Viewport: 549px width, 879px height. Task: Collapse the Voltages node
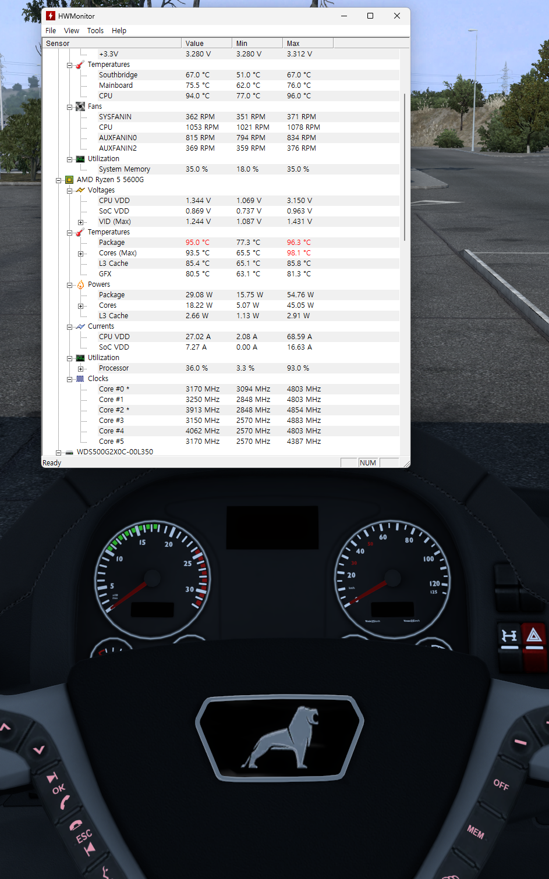(x=69, y=191)
